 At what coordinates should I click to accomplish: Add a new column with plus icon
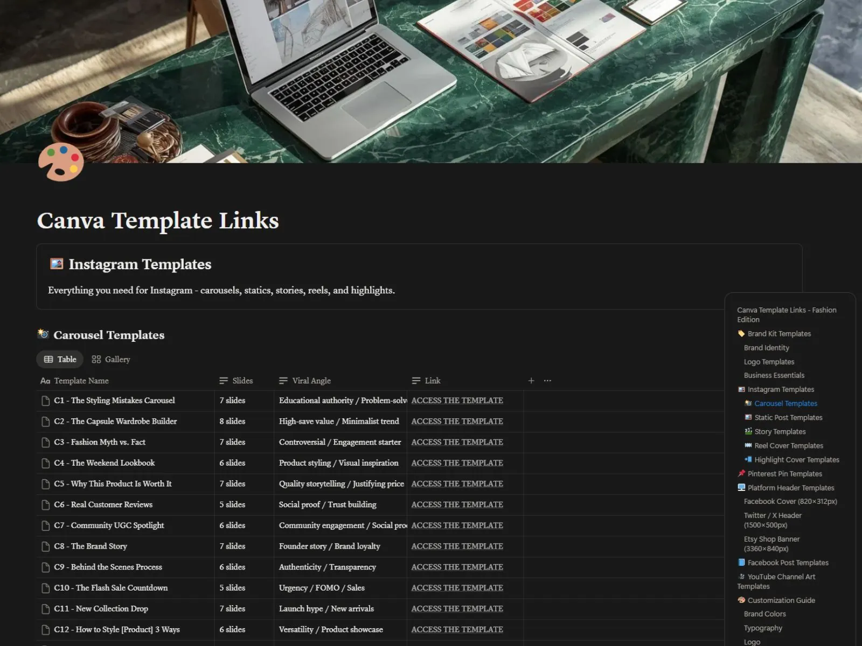tap(531, 381)
